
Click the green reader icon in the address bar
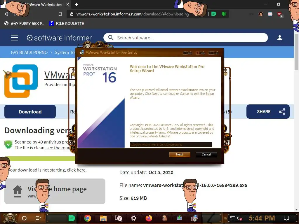click(214, 14)
